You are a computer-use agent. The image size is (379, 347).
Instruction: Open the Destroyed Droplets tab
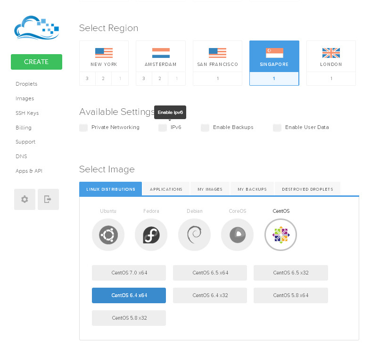click(307, 189)
